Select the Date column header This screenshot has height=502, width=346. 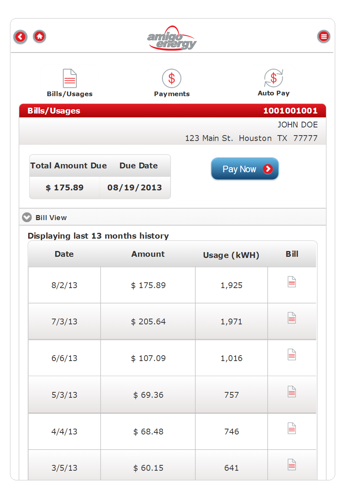coord(64,254)
